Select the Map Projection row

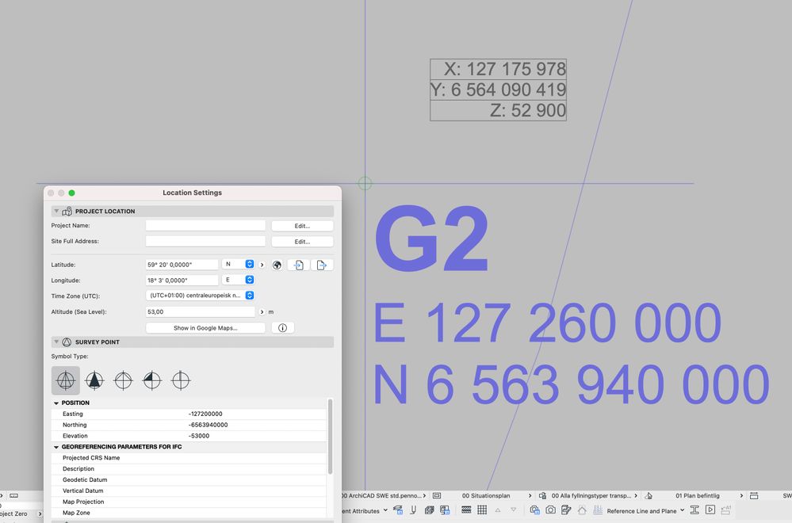[x=189, y=502]
